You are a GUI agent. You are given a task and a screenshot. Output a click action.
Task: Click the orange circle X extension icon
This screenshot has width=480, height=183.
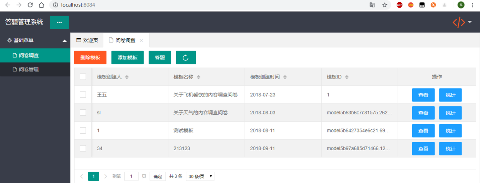(434, 5)
